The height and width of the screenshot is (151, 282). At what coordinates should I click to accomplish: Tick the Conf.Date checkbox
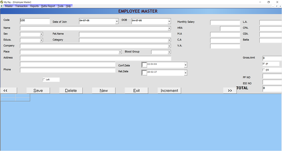click(144, 65)
